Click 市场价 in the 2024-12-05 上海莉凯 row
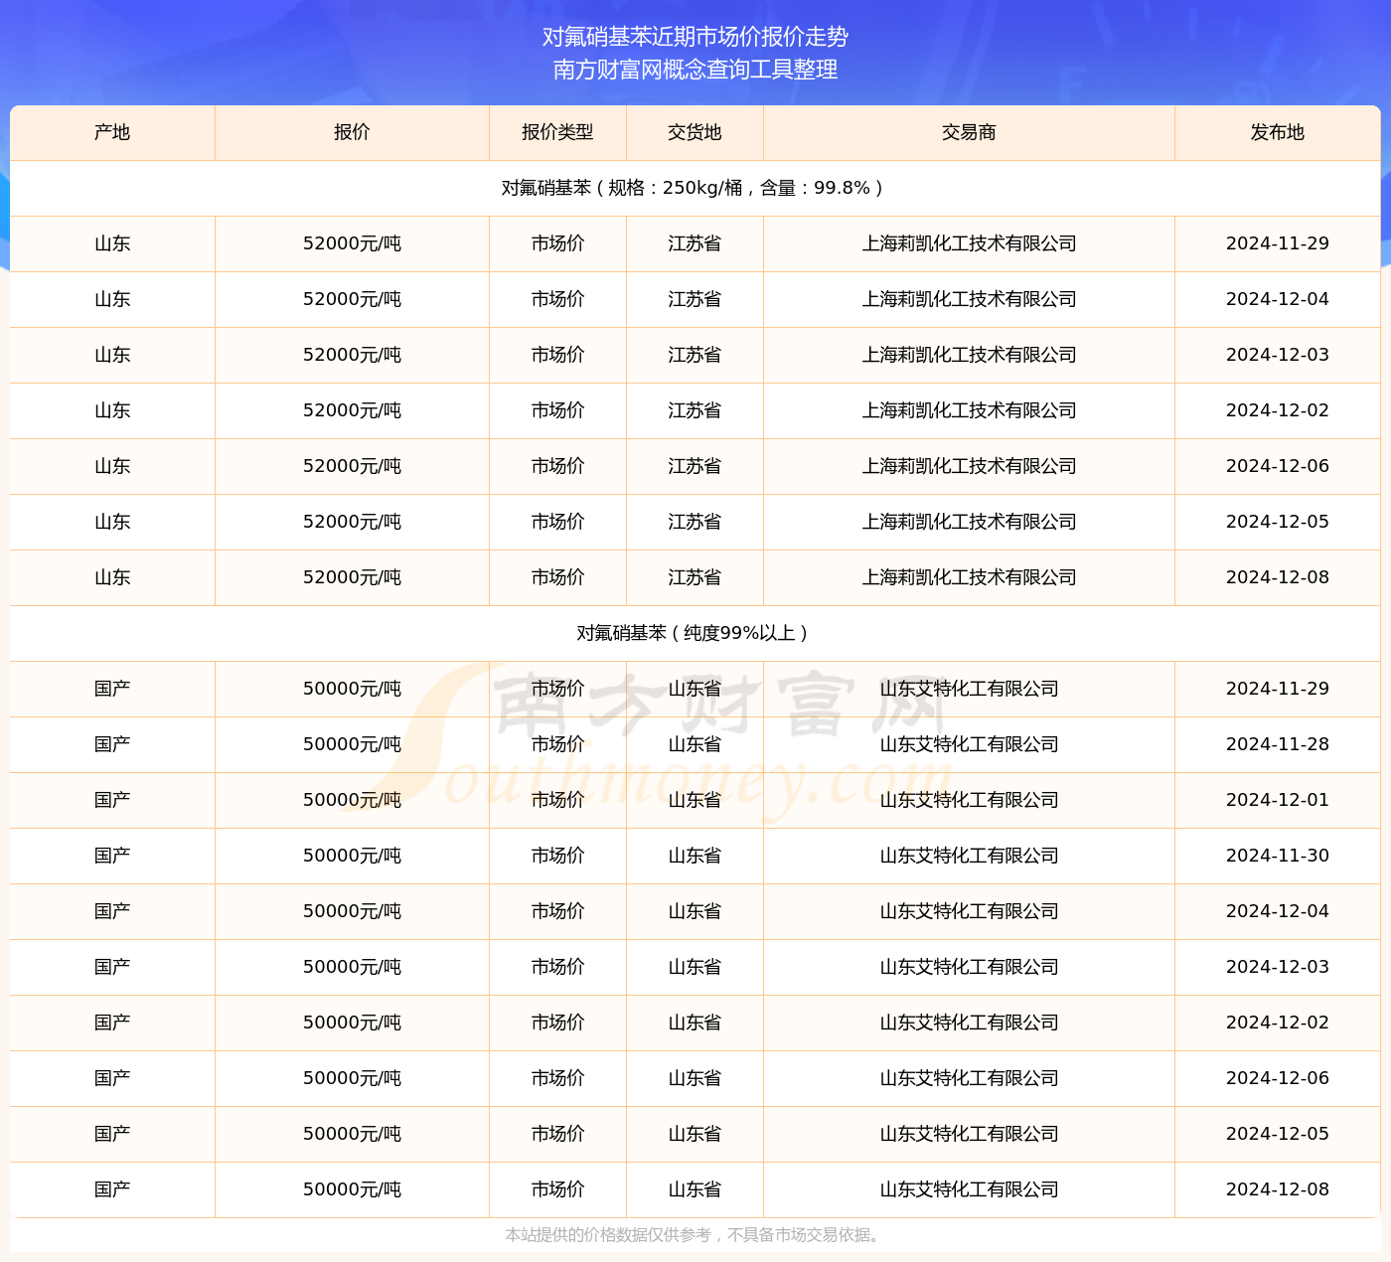The width and height of the screenshot is (1391, 1262). [x=557, y=522]
